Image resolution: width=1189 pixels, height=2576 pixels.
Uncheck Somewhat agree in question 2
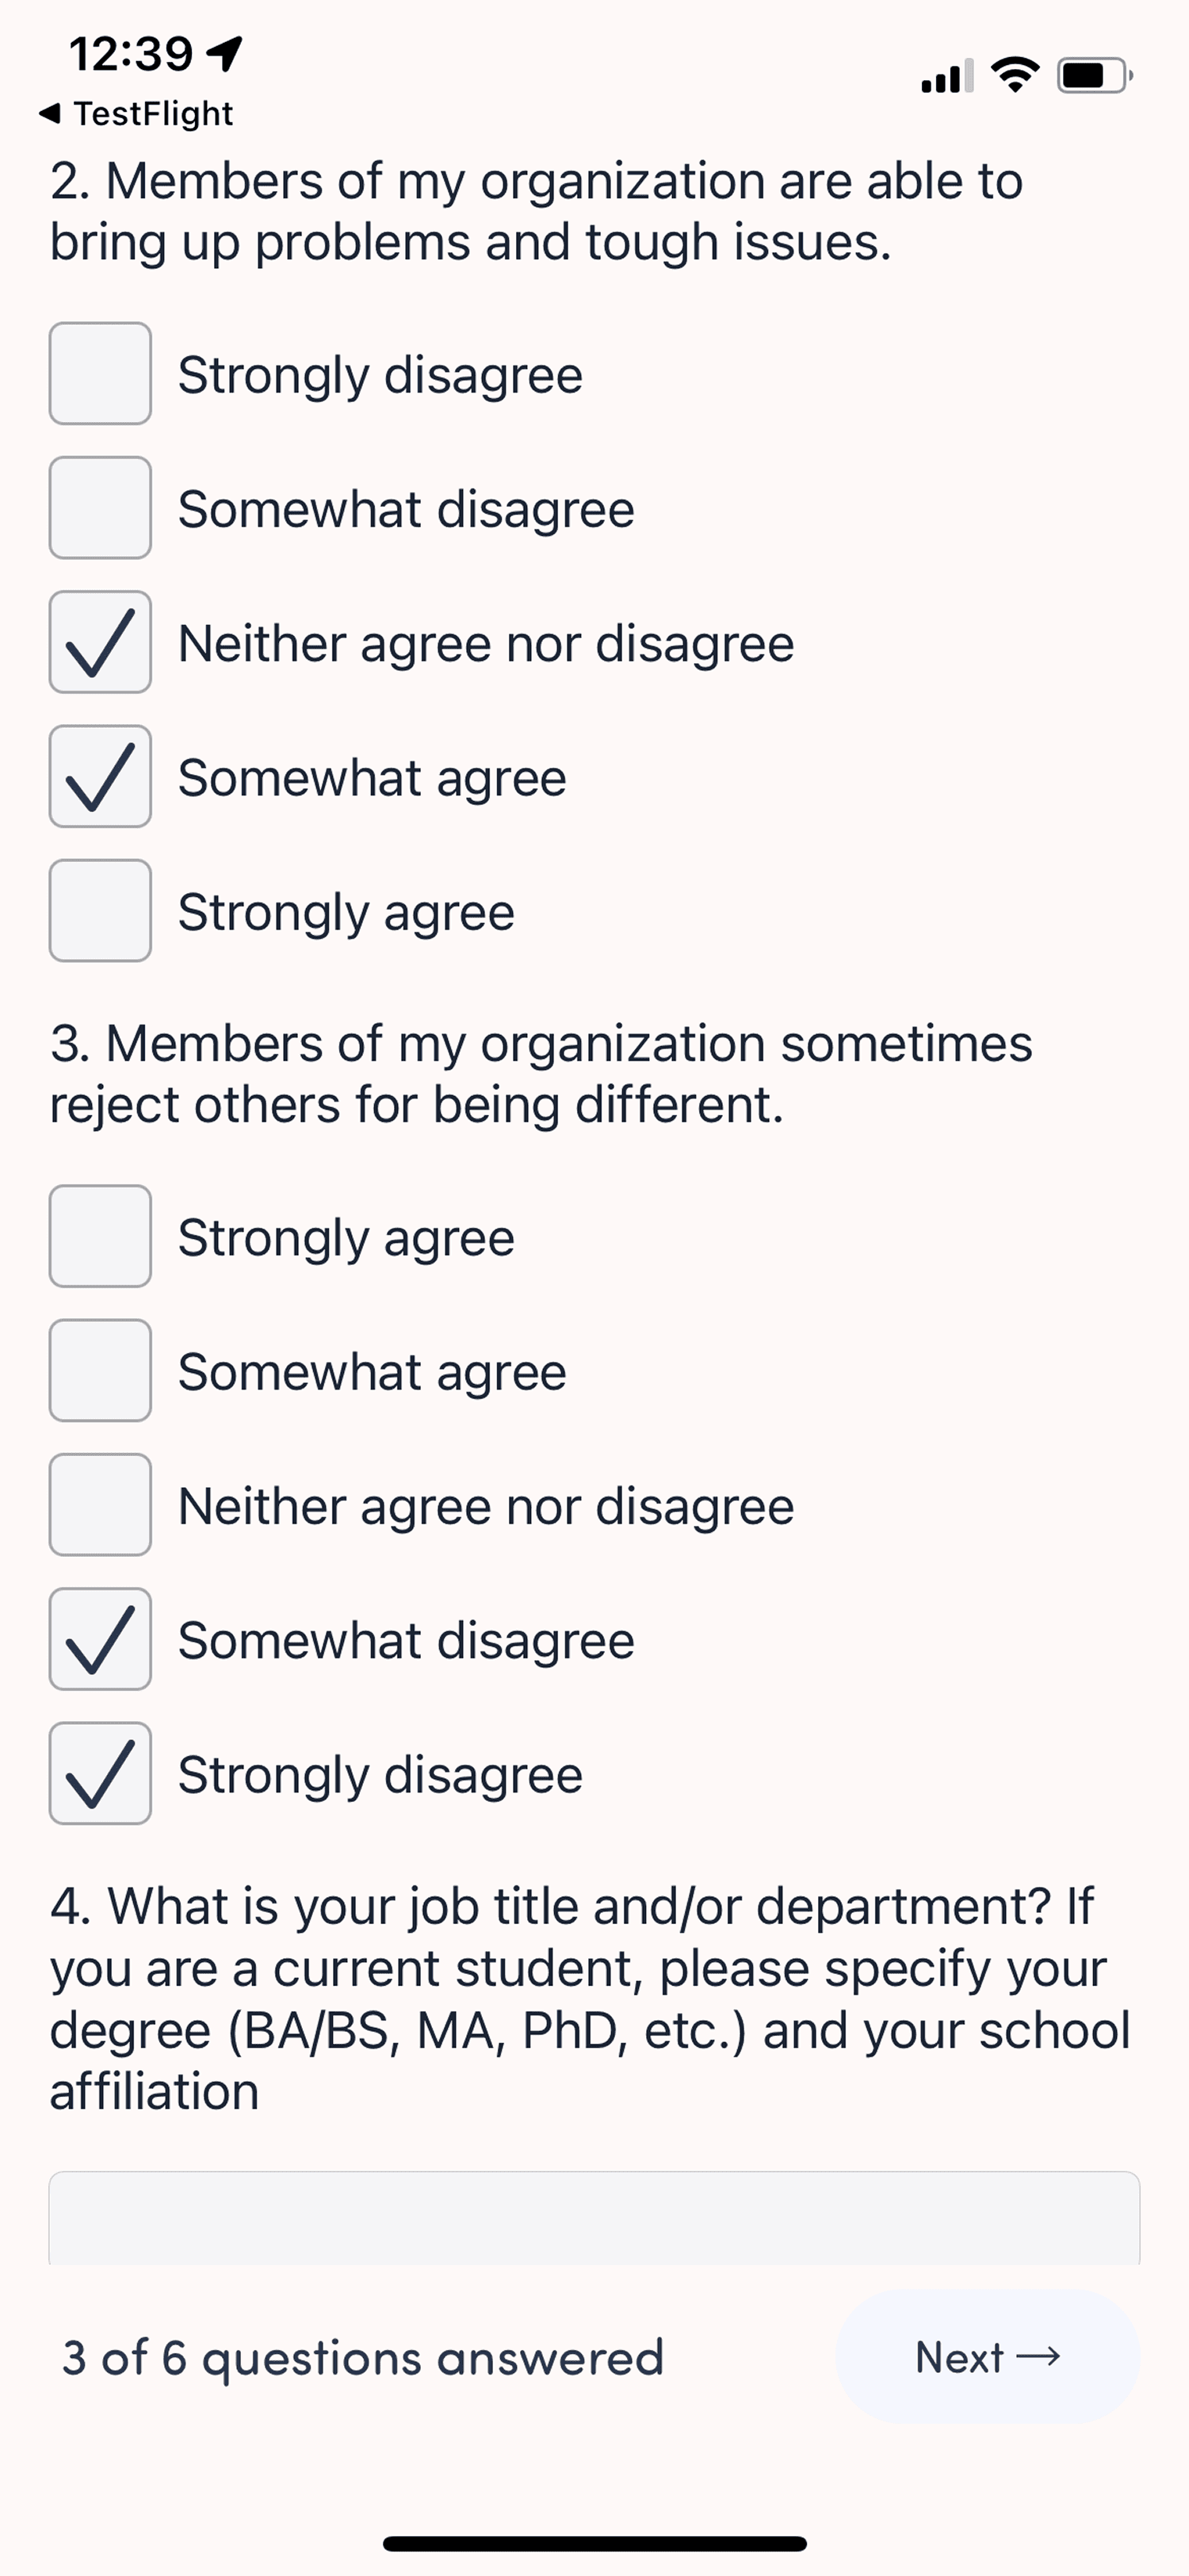pyautogui.click(x=100, y=777)
